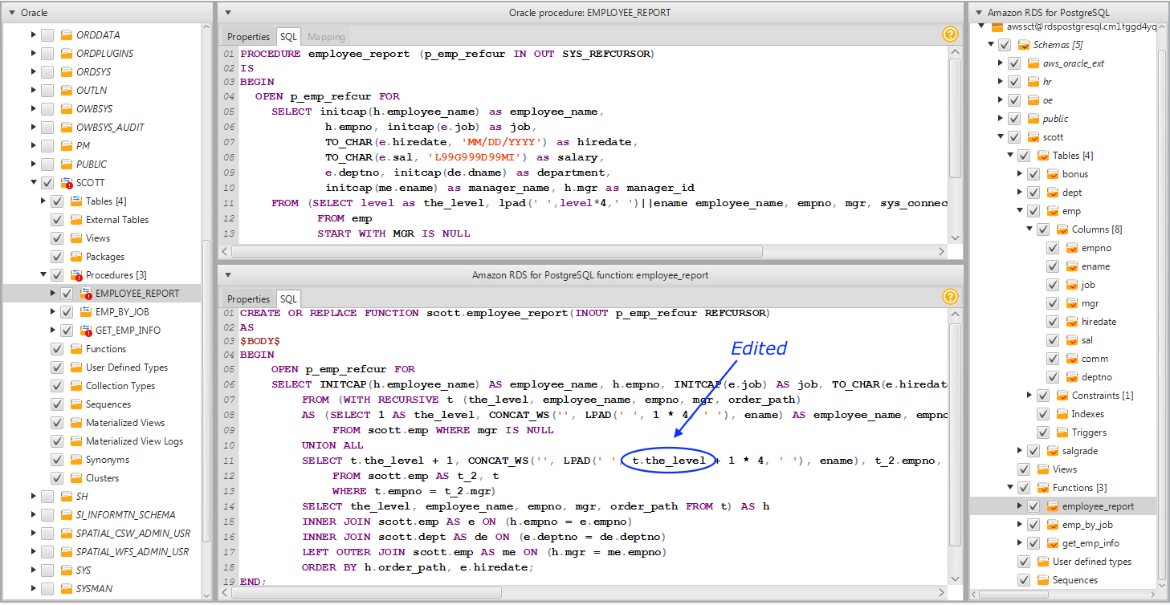The width and height of the screenshot is (1170, 605).
Task: Collapse the Functions [3] node in PostgreSQL tree
Action: pos(1009,488)
